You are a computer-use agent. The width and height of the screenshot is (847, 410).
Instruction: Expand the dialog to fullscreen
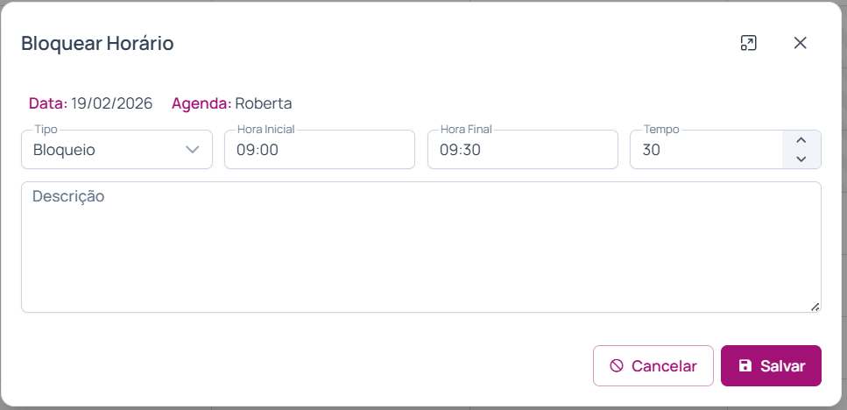coord(748,43)
